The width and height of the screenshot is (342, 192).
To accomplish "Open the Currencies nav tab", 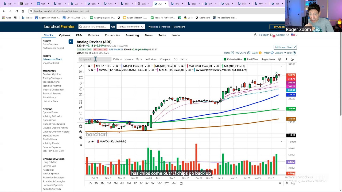I will pyautogui.click(x=112, y=35).
